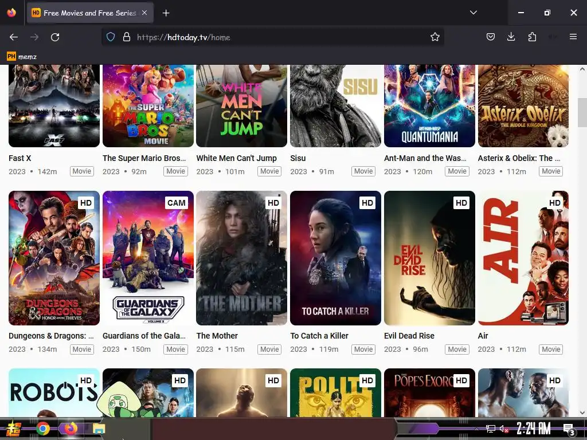This screenshot has height=440, width=587.
Task: Click the Air title link
Action: point(483,336)
